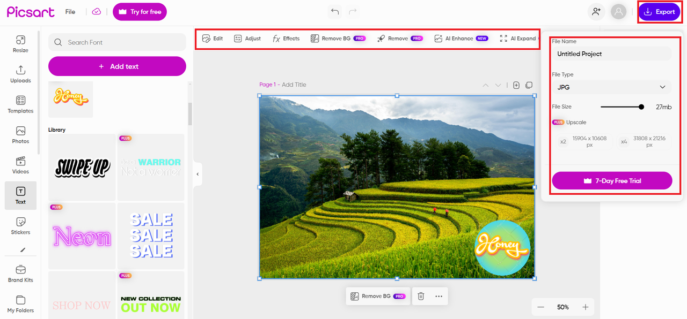Click the Remove PRO object tool
687x319 pixels.
point(400,39)
